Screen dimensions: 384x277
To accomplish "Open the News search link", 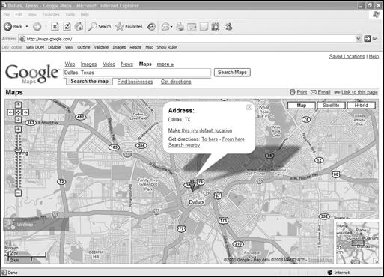I will [x=127, y=64].
